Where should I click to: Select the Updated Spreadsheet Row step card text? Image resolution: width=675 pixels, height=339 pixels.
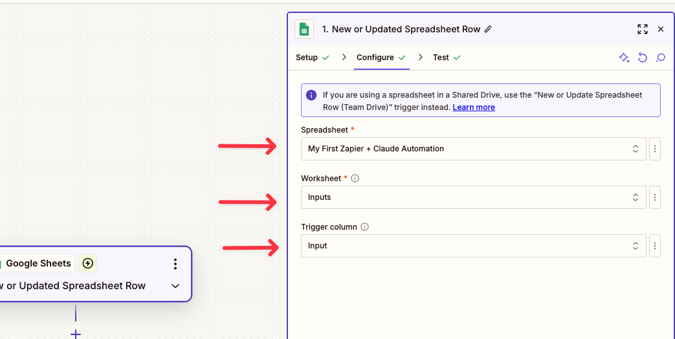coord(72,286)
